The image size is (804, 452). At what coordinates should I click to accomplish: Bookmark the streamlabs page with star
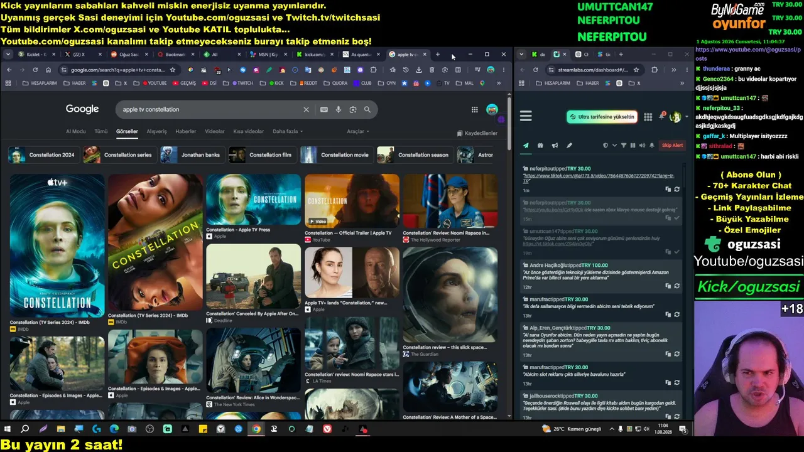coord(636,70)
